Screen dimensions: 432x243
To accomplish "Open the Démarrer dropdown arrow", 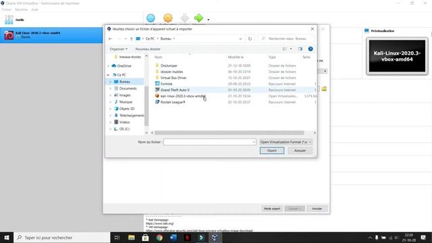I will coord(209,20).
